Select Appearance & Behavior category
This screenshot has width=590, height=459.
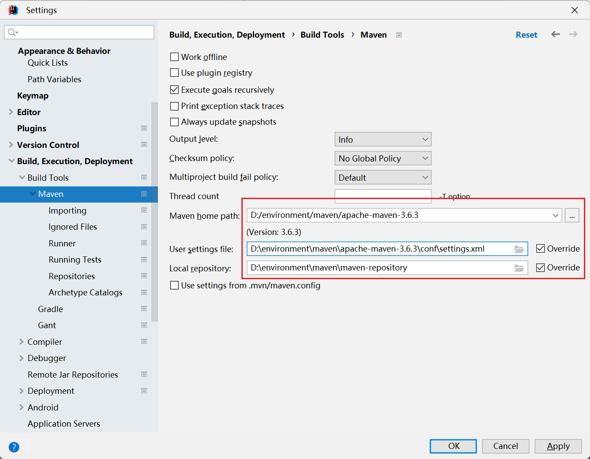(x=64, y=51)
